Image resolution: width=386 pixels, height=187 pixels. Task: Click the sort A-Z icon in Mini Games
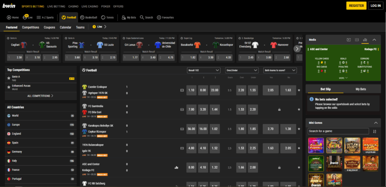[x=375, y=131]
